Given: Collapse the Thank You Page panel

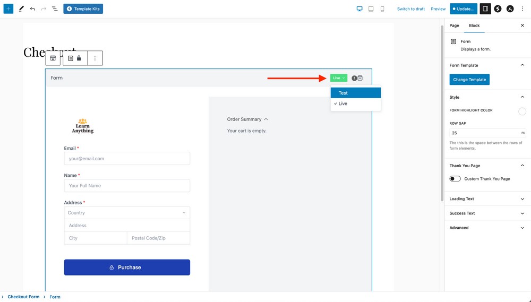Looking at the screenshot, I should tap(522, 166).
